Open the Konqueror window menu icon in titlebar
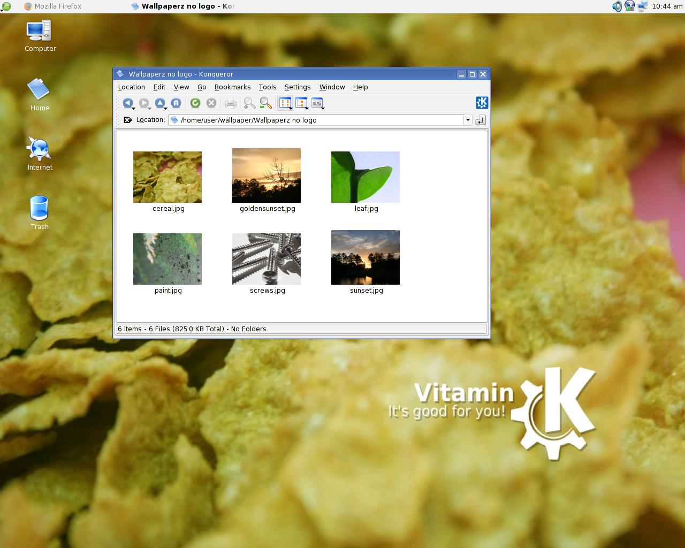 click(120, 74)
